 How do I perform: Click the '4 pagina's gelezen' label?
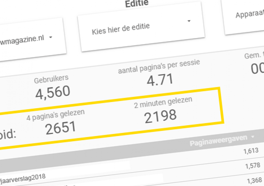55,114
